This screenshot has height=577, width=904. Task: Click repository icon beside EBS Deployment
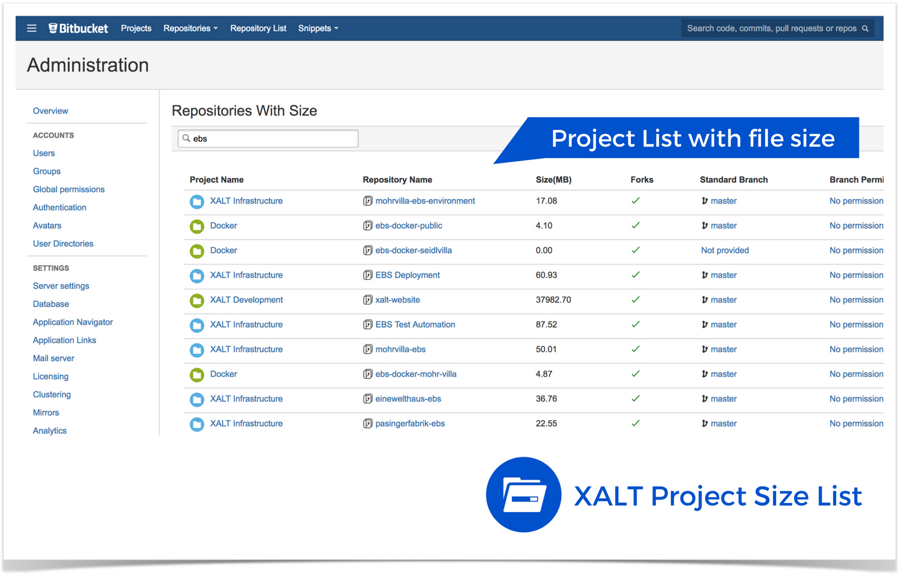click(368, 275)
